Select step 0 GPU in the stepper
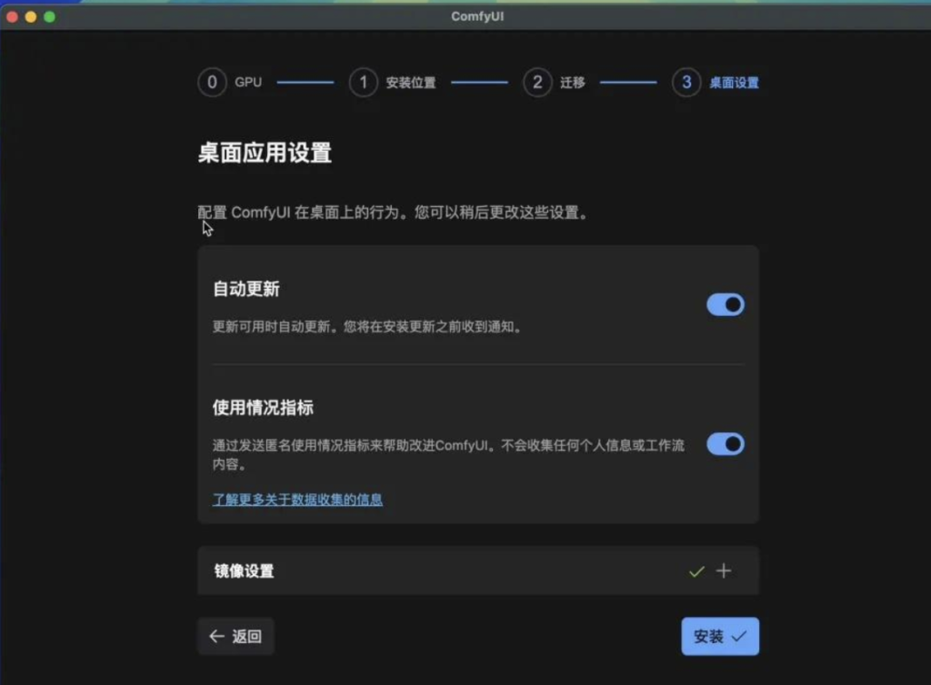This screenshot has width=931, height=685. point(230,82)
